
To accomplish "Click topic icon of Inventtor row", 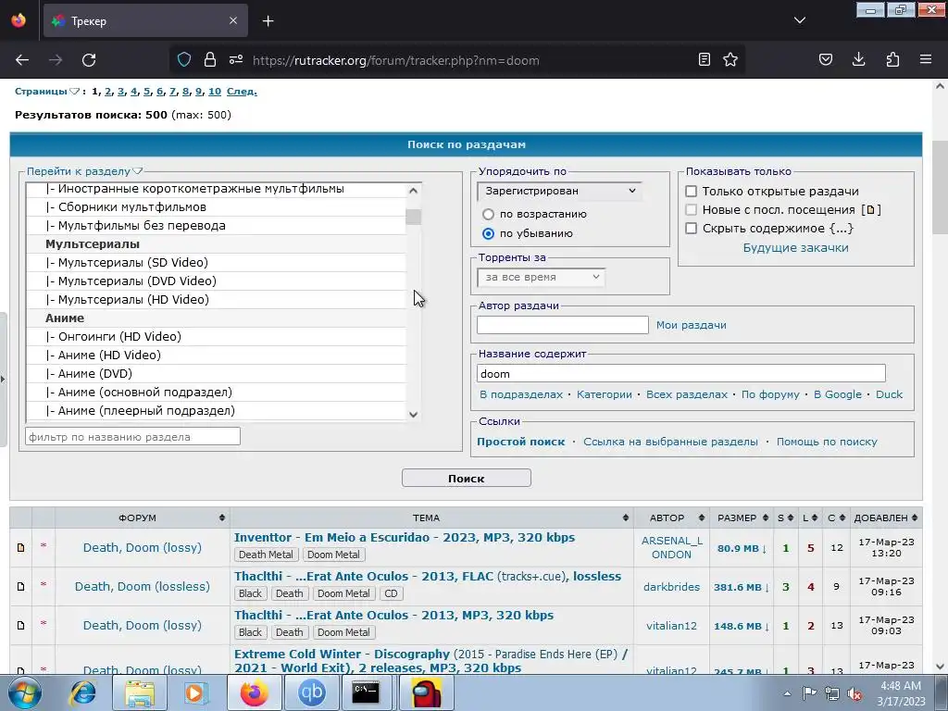I will tap(20, 547).
